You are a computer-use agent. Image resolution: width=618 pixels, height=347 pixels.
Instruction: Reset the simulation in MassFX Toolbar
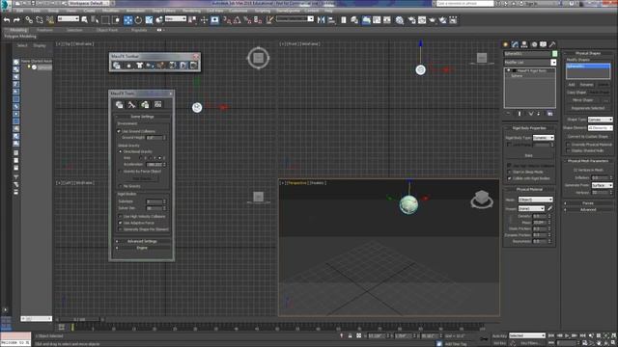(x=173, y=66)
